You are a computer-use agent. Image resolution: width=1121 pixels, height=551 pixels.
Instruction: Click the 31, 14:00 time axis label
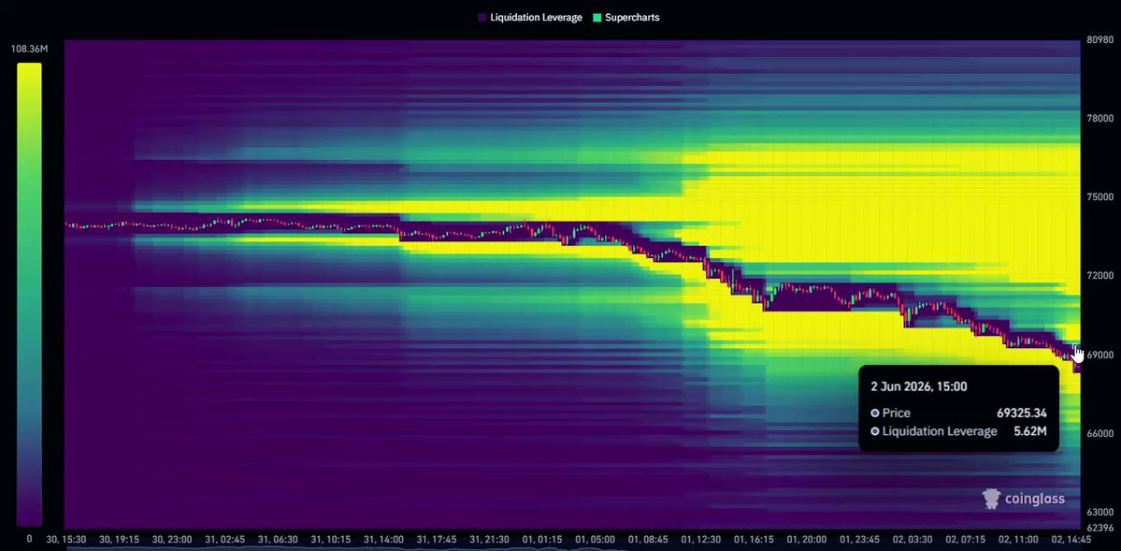pyautogui.click(x=384, y=540)
